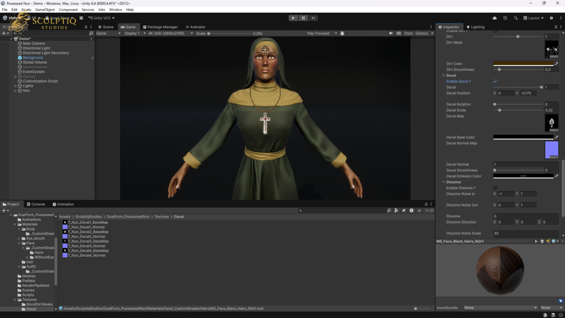The width and height of the screenshot is (565, 318).
Task: Switch to the Scene tab
Action: tap(106, 27)
